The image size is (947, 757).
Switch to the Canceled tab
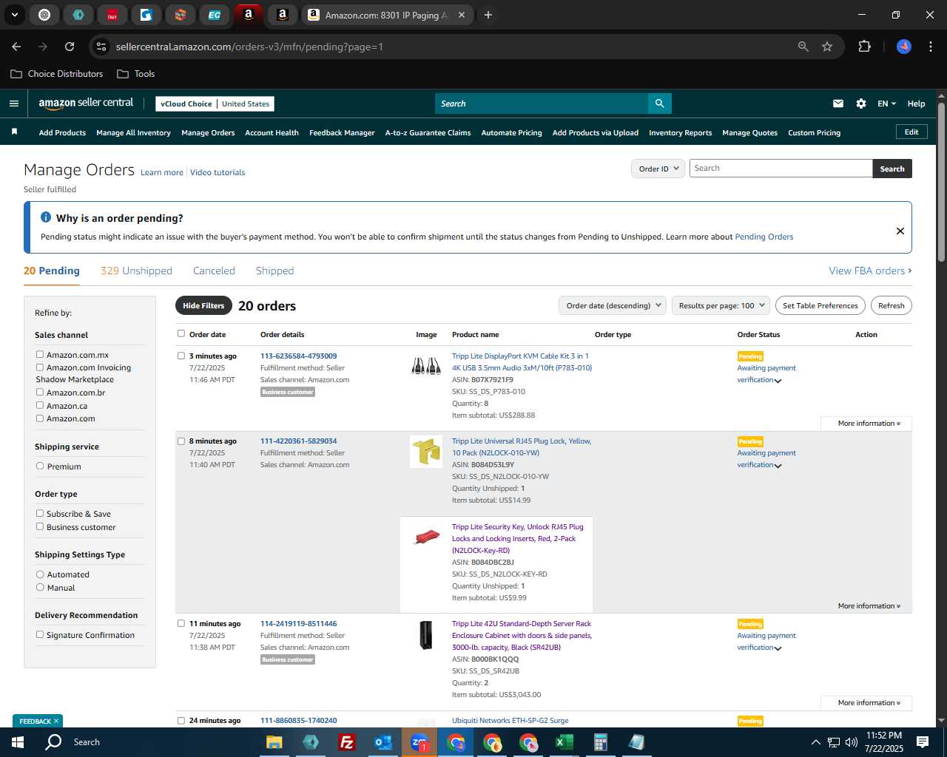tap(214, 271)
